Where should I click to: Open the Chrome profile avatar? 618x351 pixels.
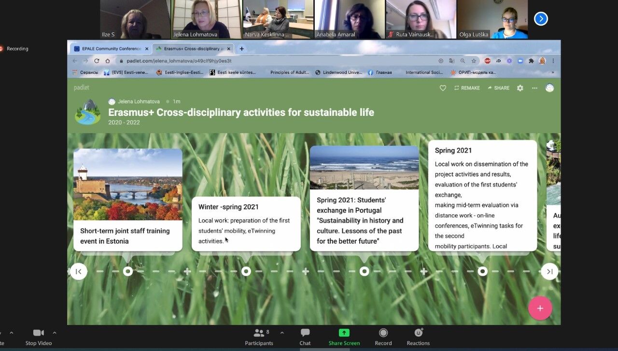(542, 61)
